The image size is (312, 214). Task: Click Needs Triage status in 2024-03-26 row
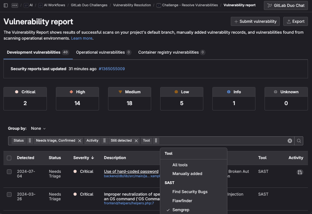pyautogui.click(x=55, y=197)
